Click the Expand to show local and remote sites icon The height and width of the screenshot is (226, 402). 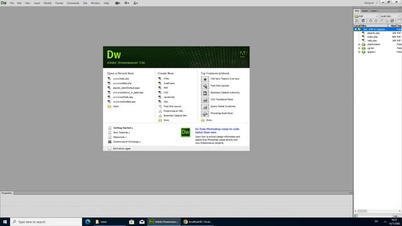pyautogui.click(x=399, y=21)
